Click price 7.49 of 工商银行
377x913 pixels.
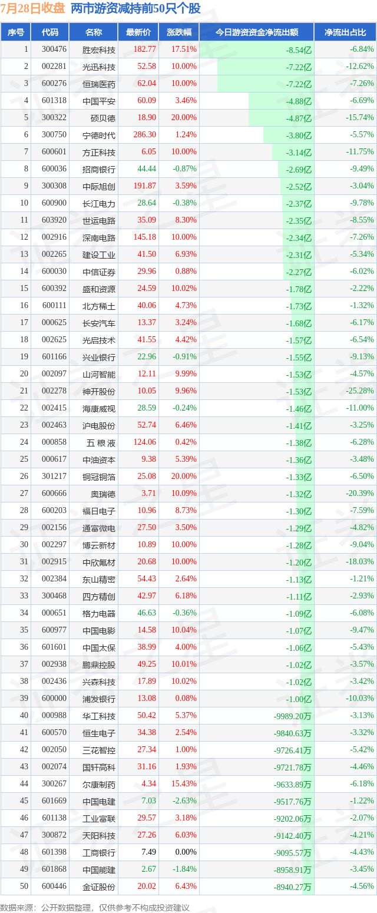148,852
